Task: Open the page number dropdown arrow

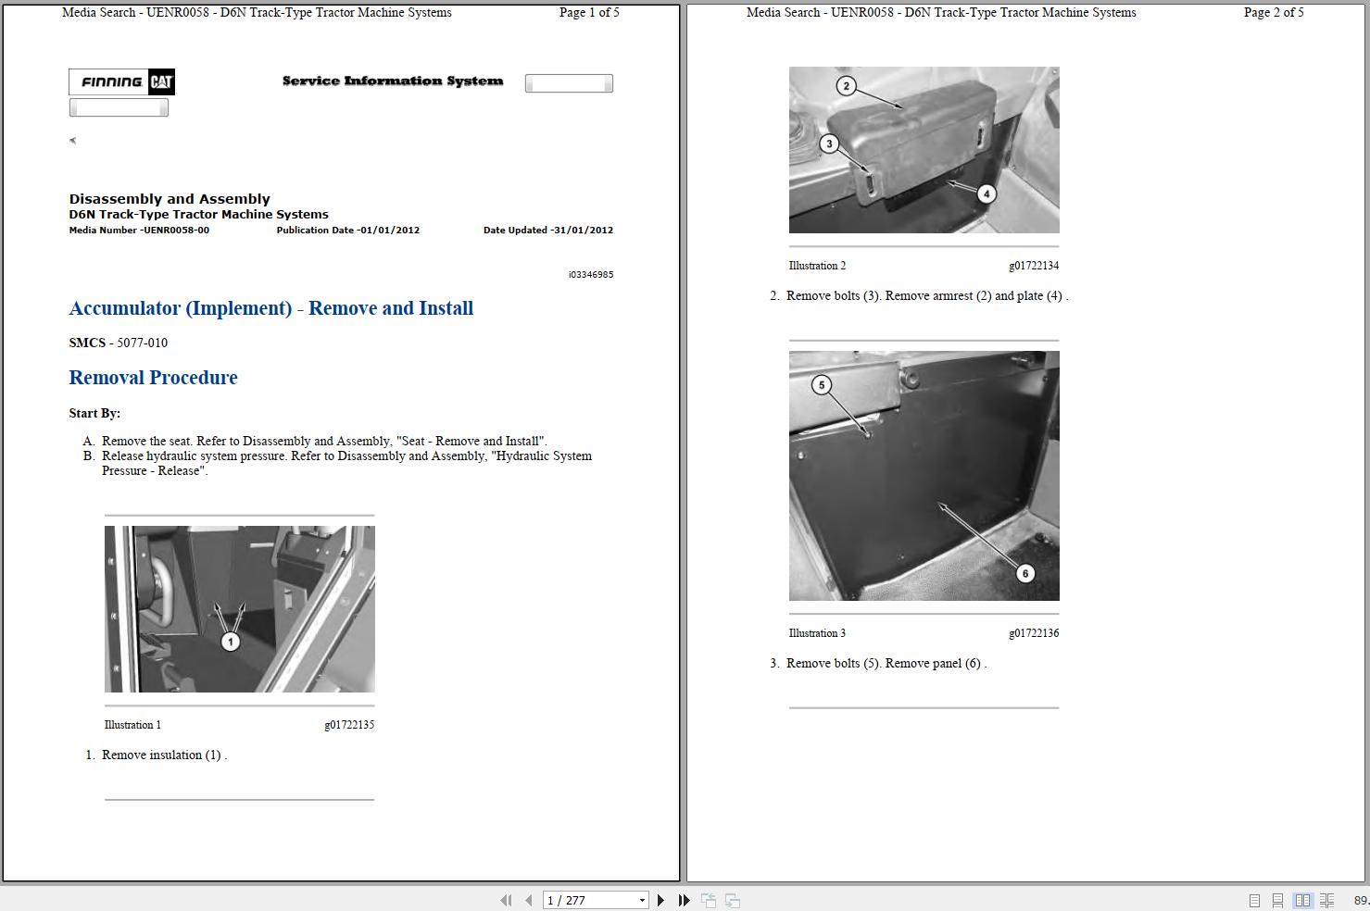Action: click(642, 900)
